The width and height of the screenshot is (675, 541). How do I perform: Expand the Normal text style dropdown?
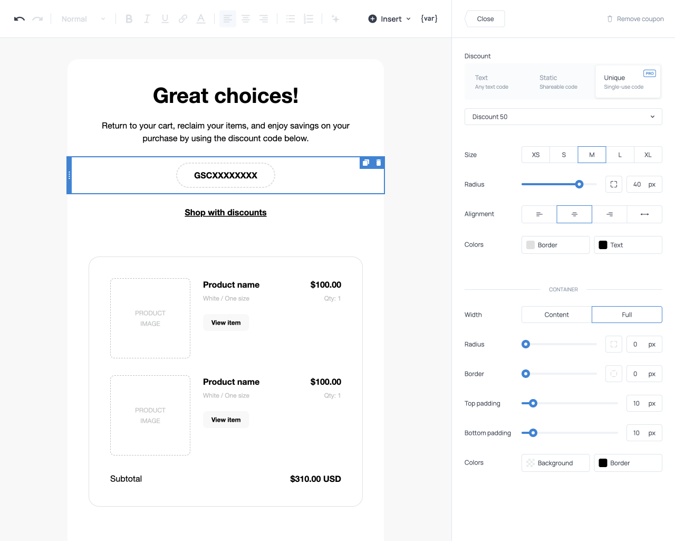point(83,19)
